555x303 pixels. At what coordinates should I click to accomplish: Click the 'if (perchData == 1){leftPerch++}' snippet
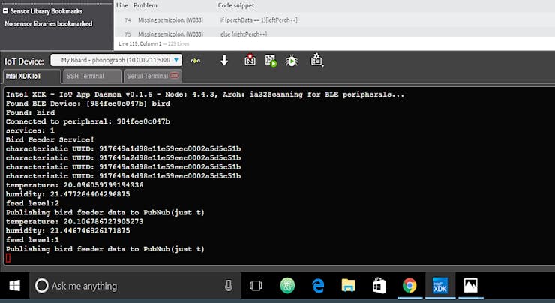259,19
